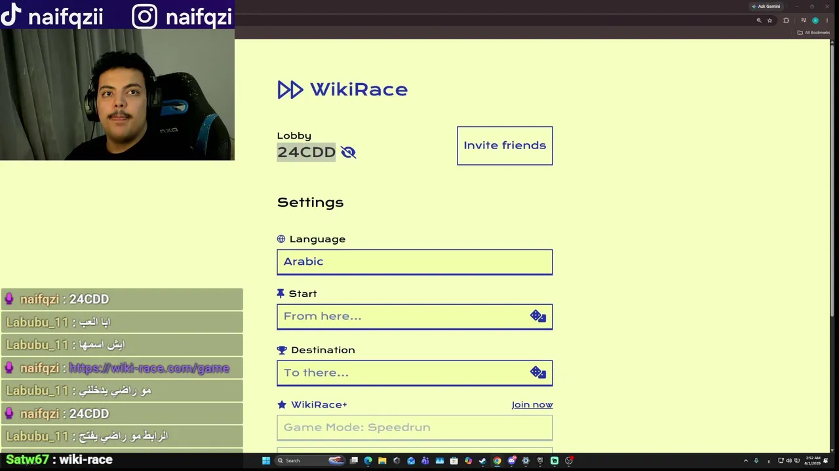Viewport: 839px width, 471px height.
Task: Open the media controls icon in Chrome toolbar
Action: (803, 20)
